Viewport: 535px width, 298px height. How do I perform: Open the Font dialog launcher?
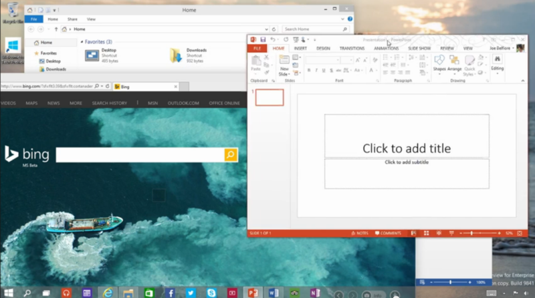click(377, 81)
